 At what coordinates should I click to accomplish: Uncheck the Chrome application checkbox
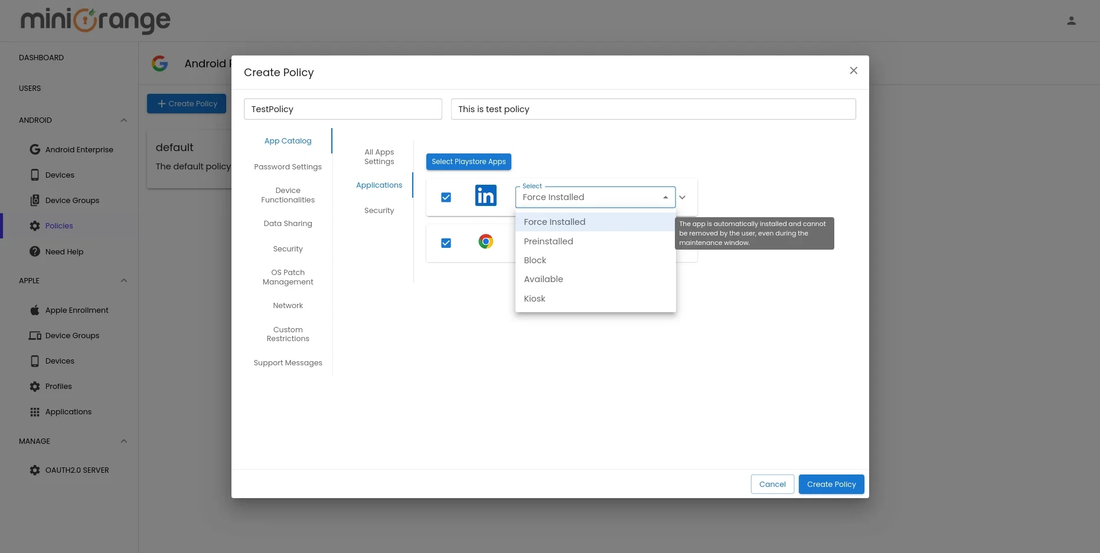click(x=446, y=243)
